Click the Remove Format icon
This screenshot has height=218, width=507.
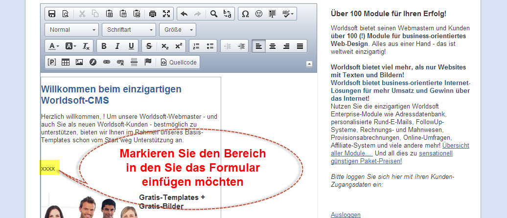pos(86,46)
